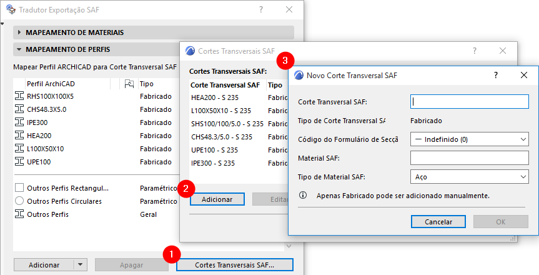
Task: Click the profile icon beside RHS100X100X5
Action: [x=19, y=96]
